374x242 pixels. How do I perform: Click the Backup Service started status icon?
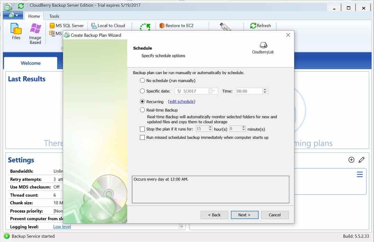tap(7, 236)
